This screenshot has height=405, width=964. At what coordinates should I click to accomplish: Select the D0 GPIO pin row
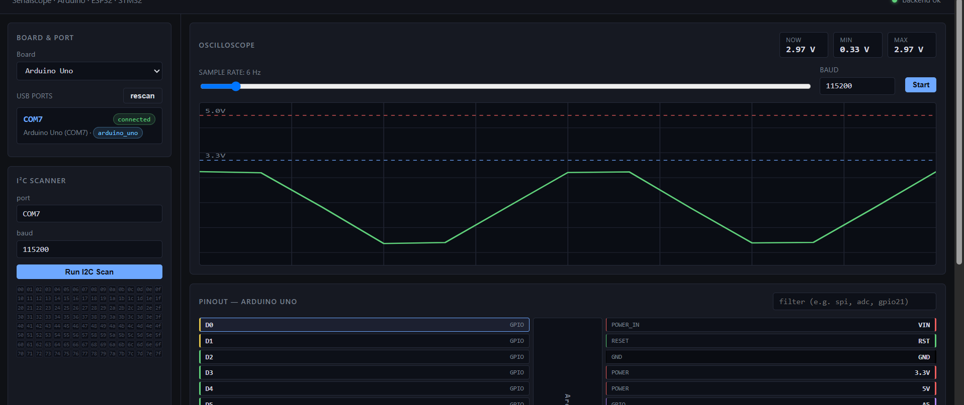tap(364, 325)
